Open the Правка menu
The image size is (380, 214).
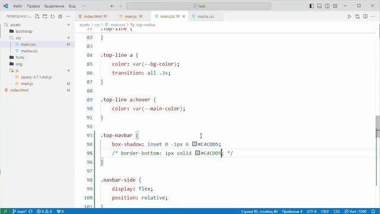(x=33, y=6)
